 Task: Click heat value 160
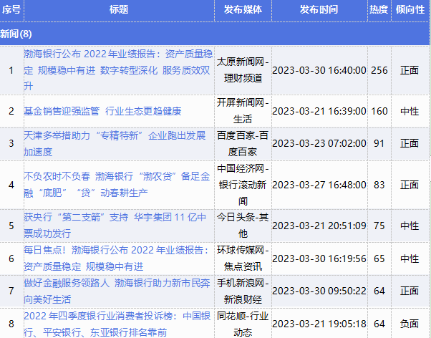379,112
